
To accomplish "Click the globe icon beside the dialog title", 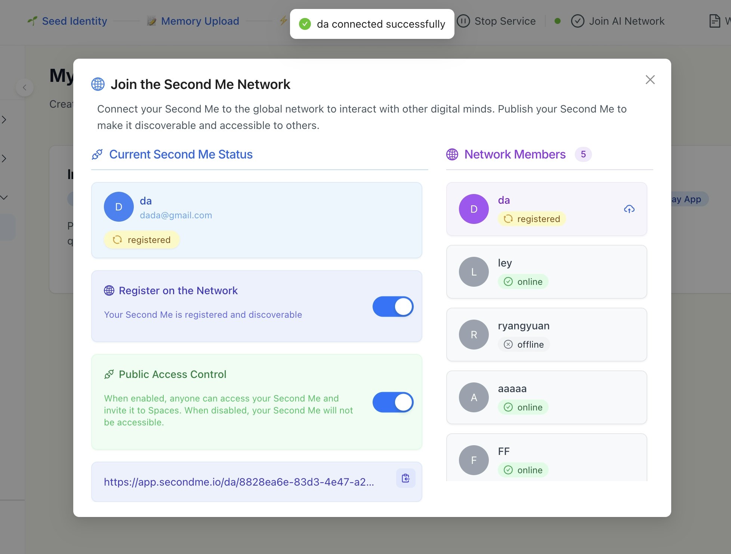I will (x=98, y=84).
